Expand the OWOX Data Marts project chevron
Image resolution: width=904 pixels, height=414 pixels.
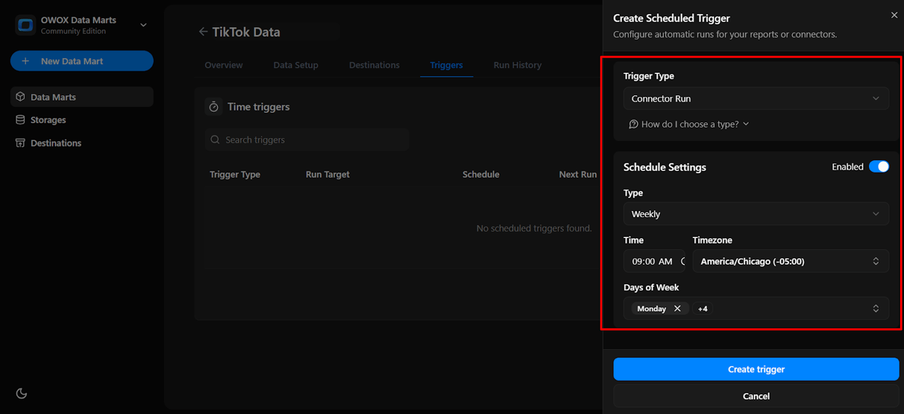[144, 25]
